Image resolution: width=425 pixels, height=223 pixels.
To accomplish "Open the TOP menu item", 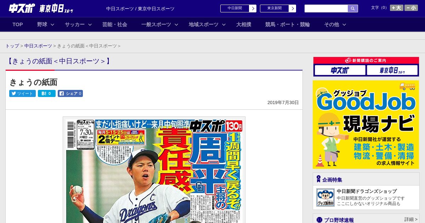I will (18, 24).
